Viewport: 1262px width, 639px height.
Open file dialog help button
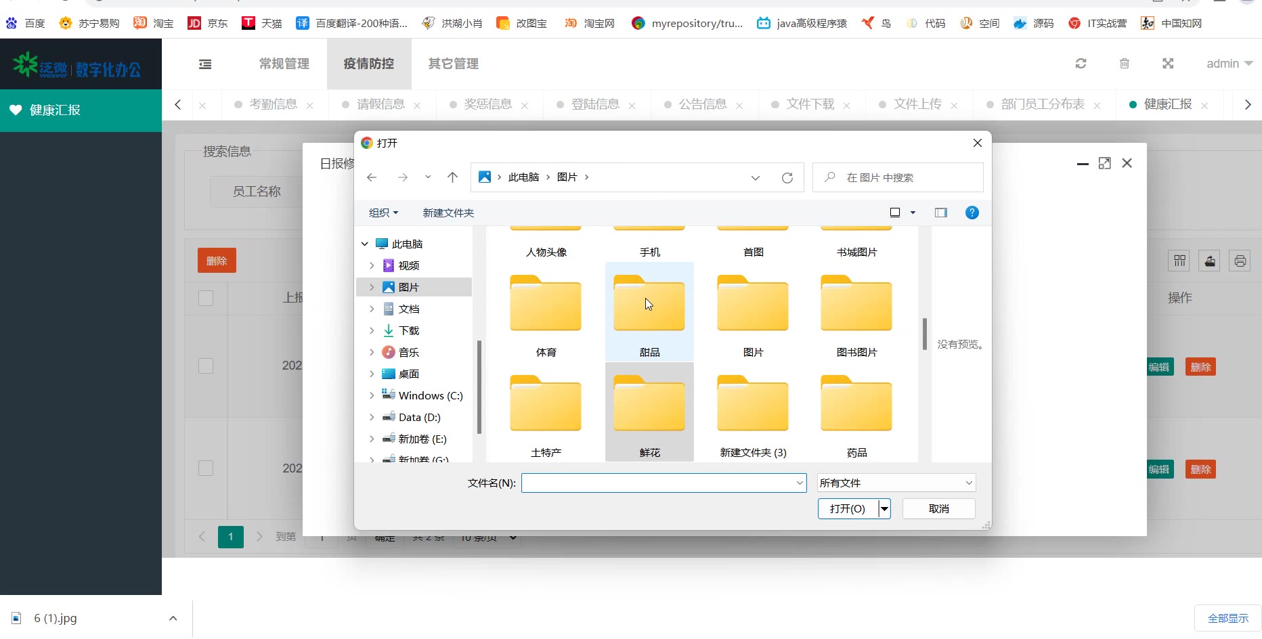point(972,213)
